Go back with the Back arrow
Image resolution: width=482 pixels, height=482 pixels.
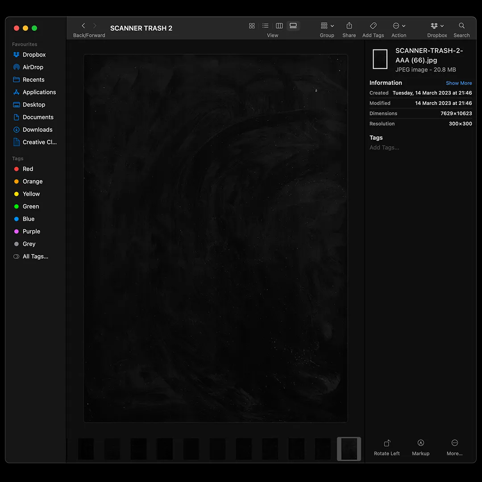[83, 26]
